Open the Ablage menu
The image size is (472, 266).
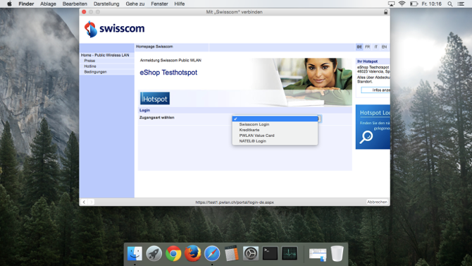[48, 4]
